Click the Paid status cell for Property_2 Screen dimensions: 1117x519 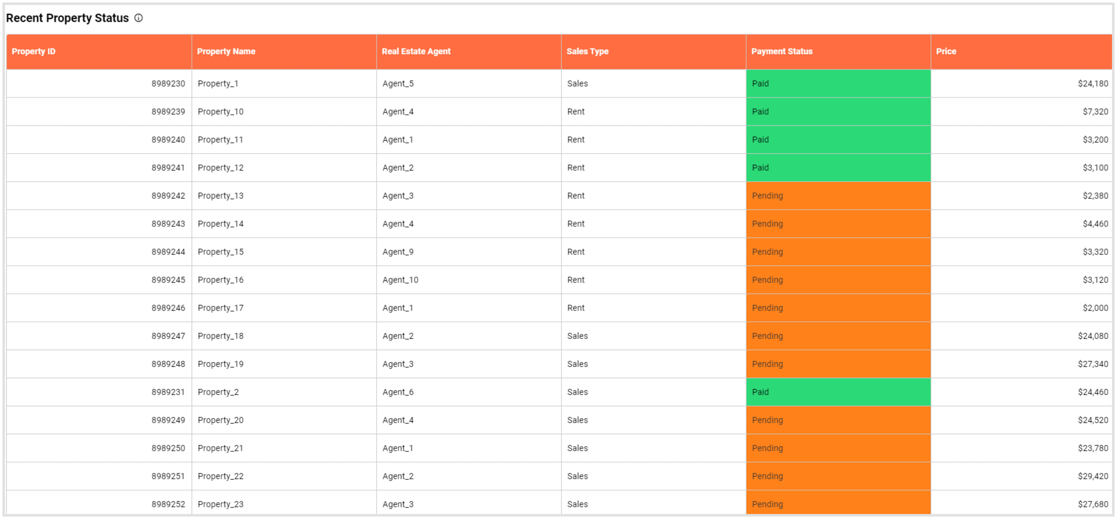point(838,391)
